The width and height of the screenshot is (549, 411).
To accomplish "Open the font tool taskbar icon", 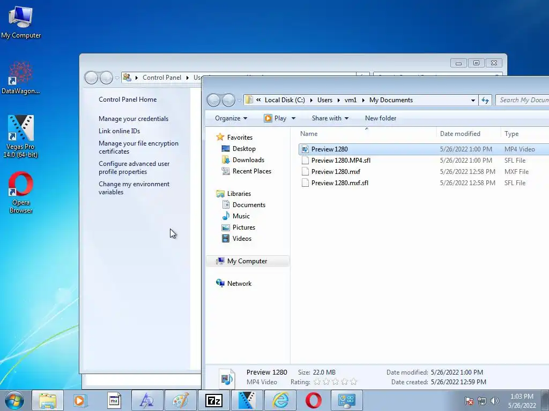I will (x=147, y=400).
